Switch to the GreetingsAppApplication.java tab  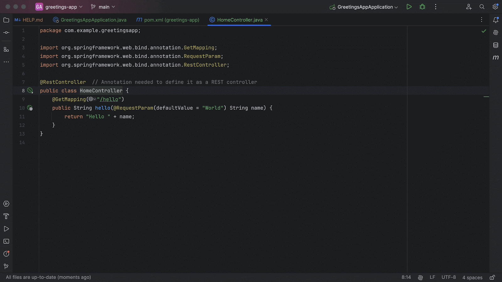click(x=90, y=20)
